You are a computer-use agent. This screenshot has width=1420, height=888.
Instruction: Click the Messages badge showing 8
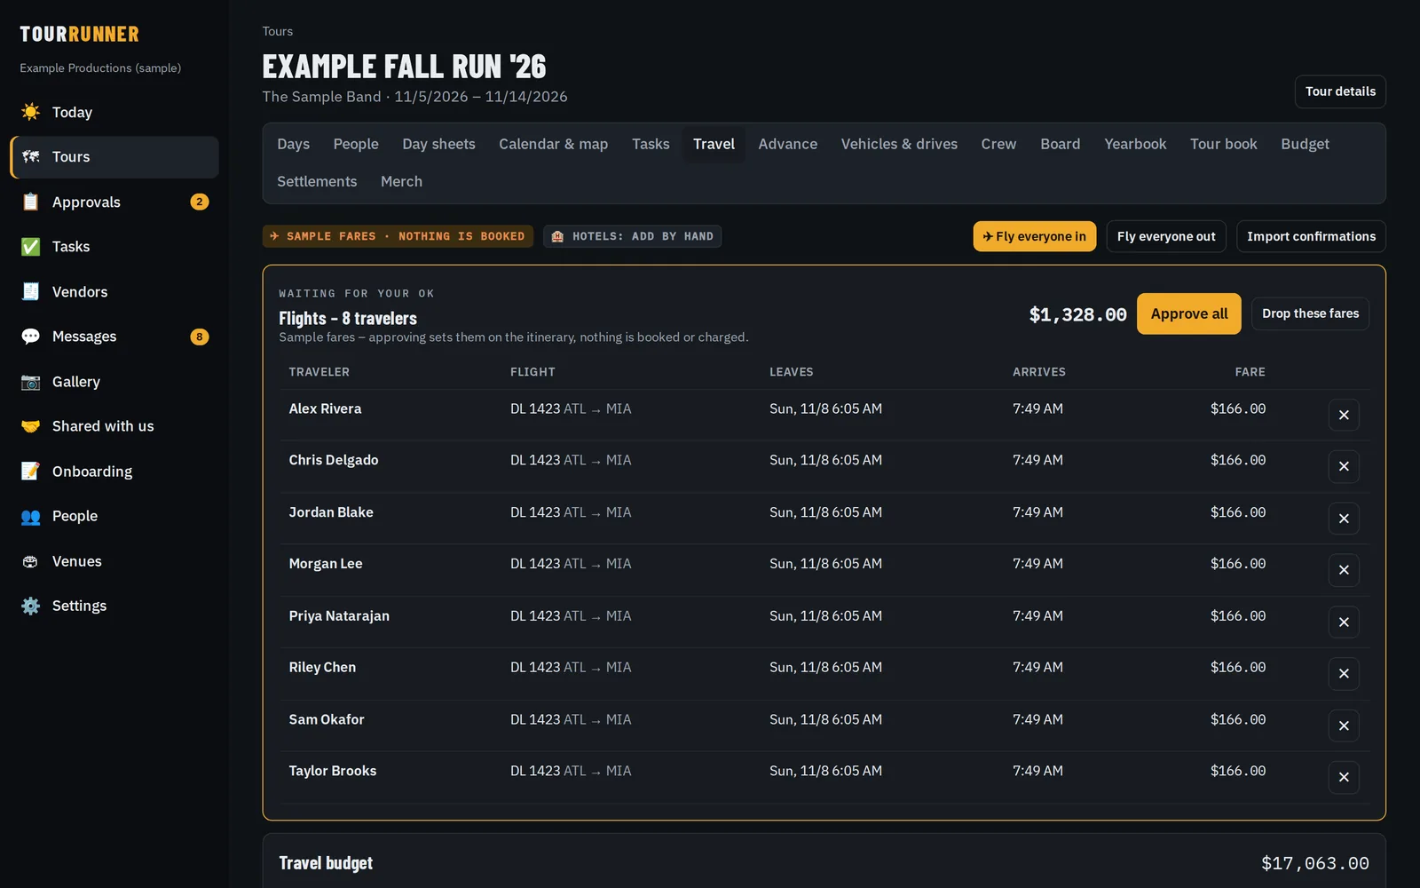click(200, 337)
